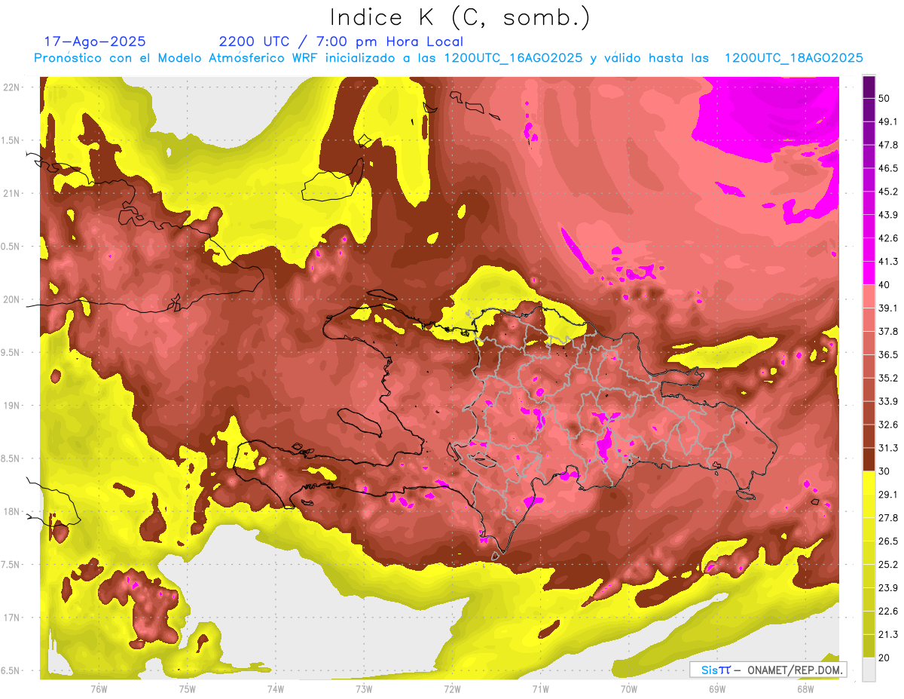Click the ONAMET/REP.DOM. logo box

pyautogui.click(x=768, y=670)
